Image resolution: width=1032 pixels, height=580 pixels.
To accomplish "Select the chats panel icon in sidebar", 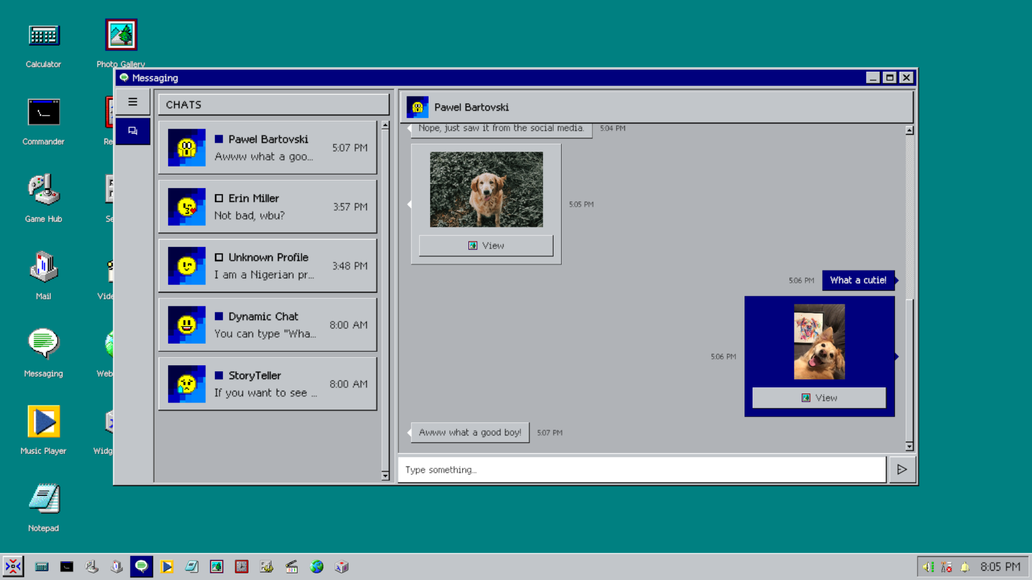I will 132,132.
